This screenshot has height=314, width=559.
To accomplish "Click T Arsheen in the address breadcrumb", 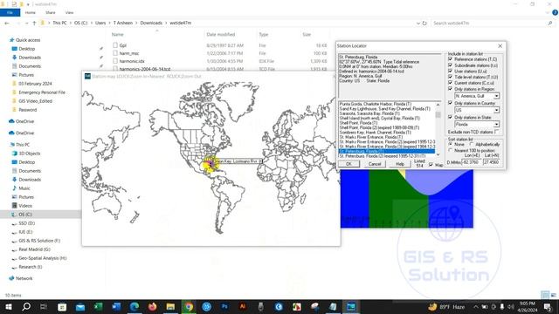I will point(123,24).
